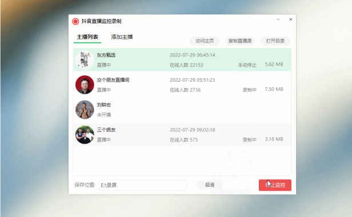Viewport: 352px width, 217px height.
Task: Open the 添加主播 tab
Action: 122,37
